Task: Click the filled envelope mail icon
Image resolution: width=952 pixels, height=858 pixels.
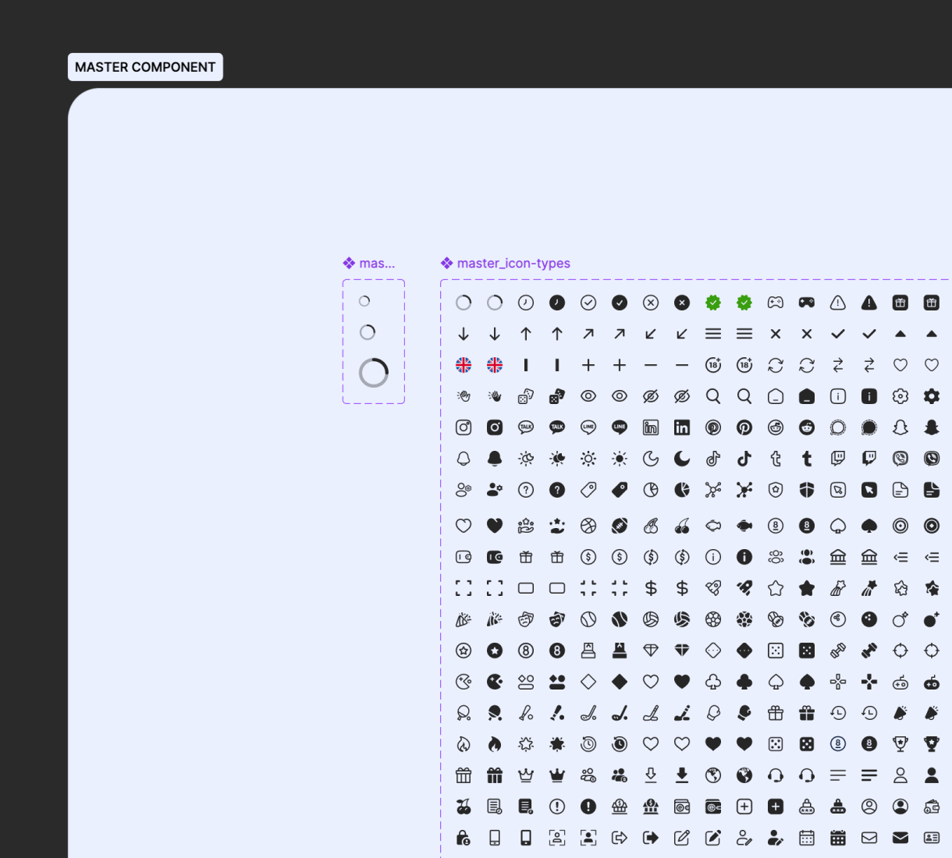Action: (900, 838)
